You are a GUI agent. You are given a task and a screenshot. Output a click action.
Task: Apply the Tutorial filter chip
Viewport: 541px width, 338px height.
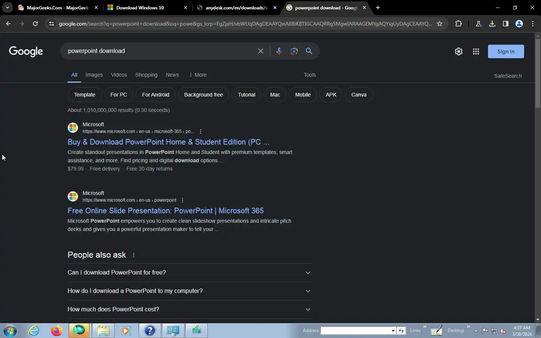(x=246, y=95)
